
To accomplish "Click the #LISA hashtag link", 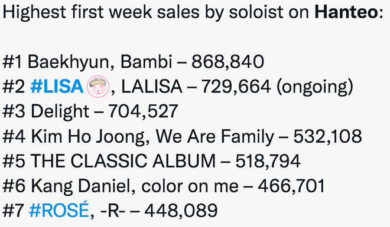I will point(57,87).
